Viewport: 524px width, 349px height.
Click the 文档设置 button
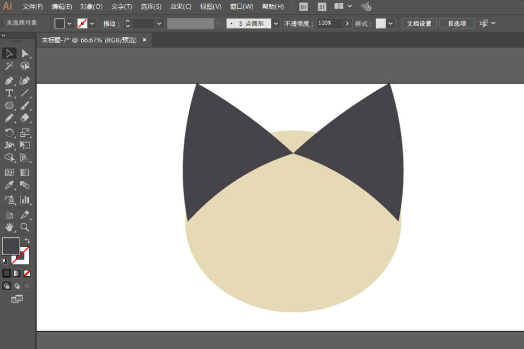(x=419, y=24)
